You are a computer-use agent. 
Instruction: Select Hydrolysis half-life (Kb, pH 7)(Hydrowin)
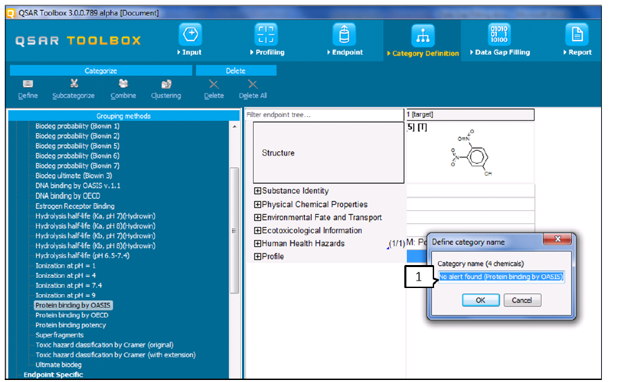click(x=95, y=236)
